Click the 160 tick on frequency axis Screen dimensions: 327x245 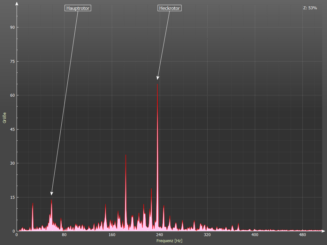click(112, 235)
